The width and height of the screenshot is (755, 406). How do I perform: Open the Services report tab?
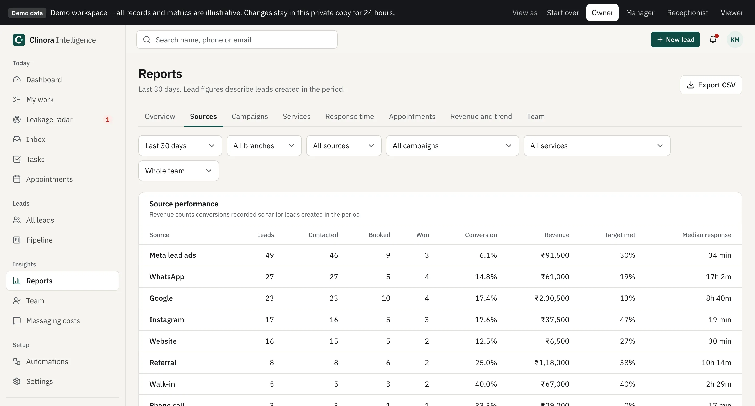[296, 116]
